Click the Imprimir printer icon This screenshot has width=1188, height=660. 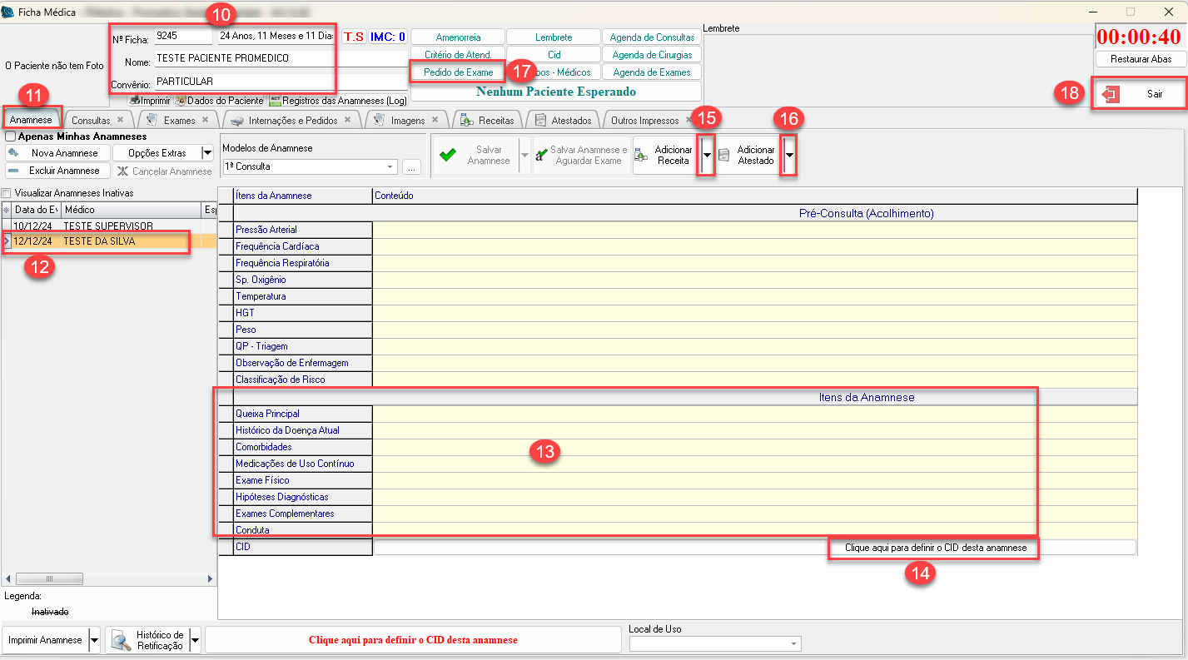134,101
